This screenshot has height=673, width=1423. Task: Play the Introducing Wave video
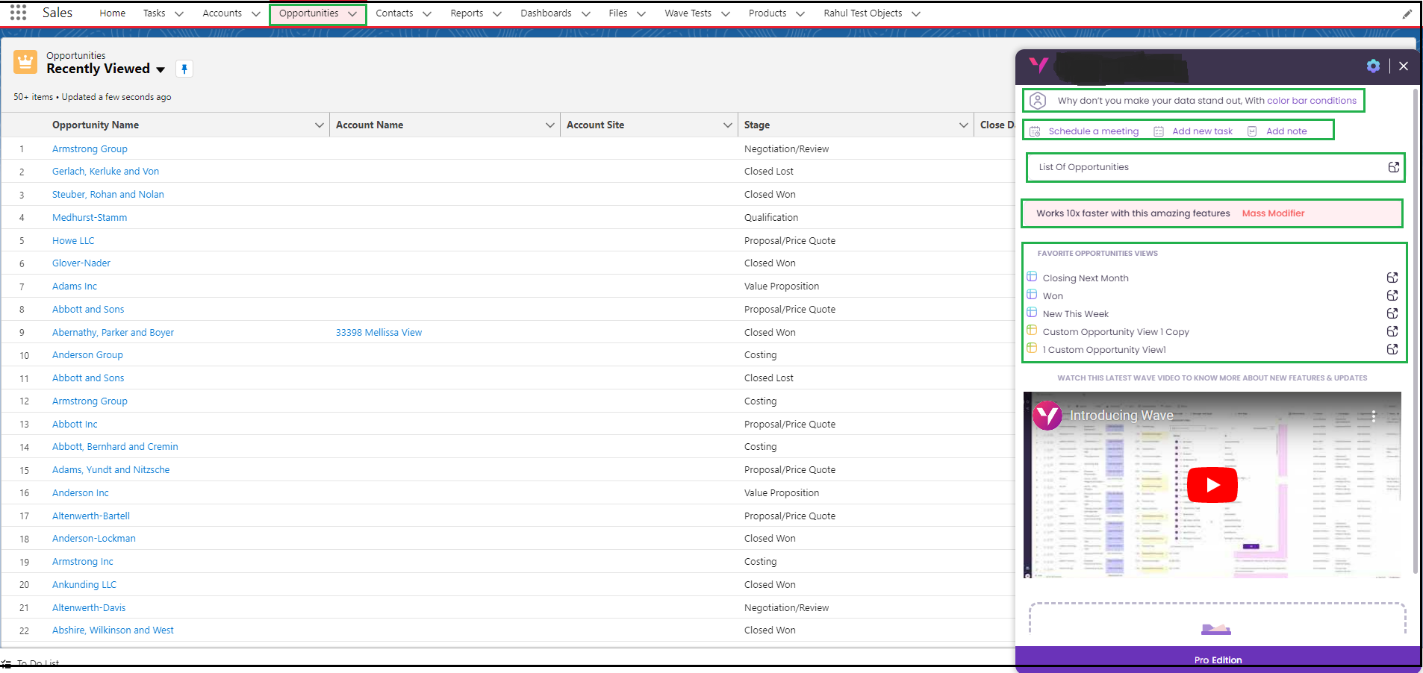point(1212,485)
